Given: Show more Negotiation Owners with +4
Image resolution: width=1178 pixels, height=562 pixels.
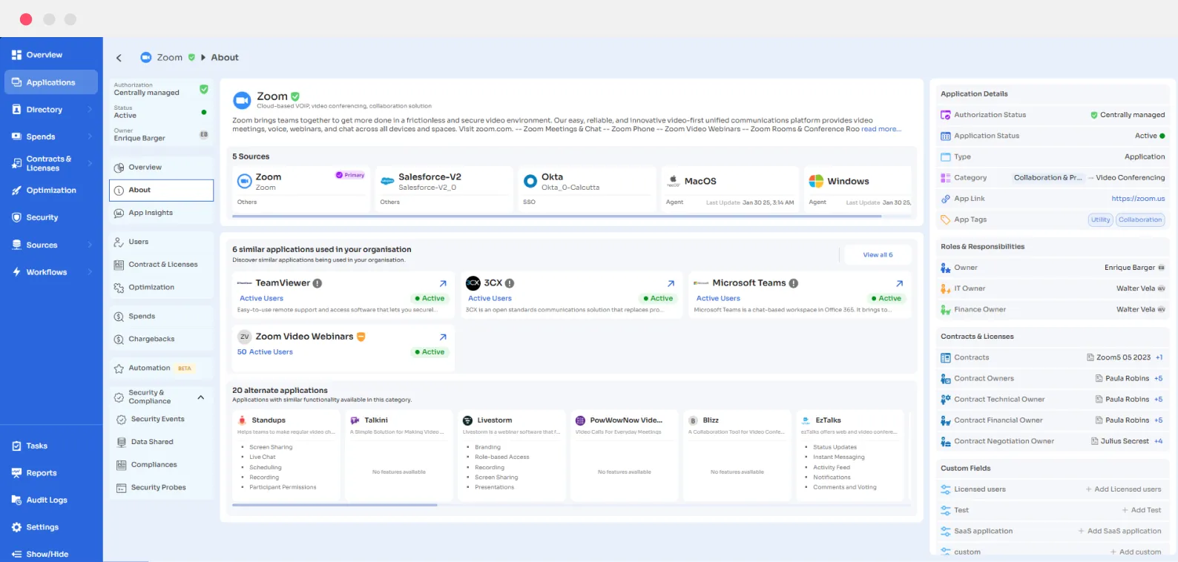Looking at the screenshot, I should 1159,441.
